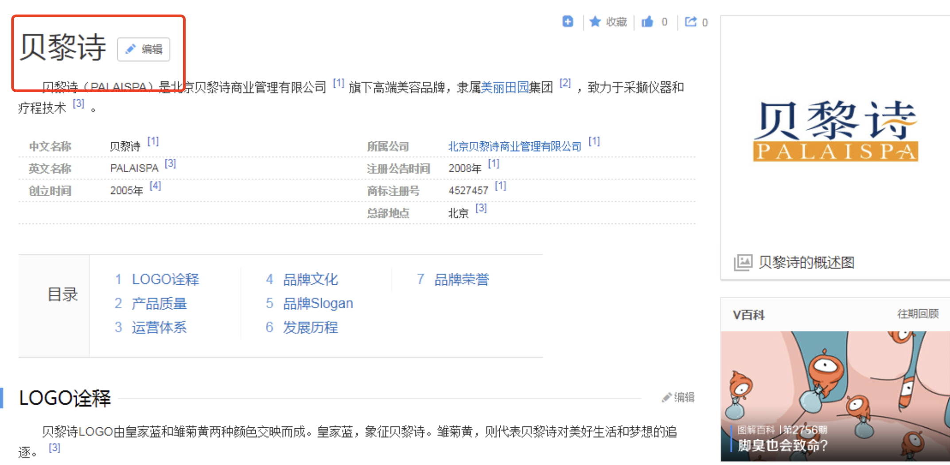This screenshot has height=465, width=950.
Task: Click the share arrow icon
Action: tap(691, 21)
